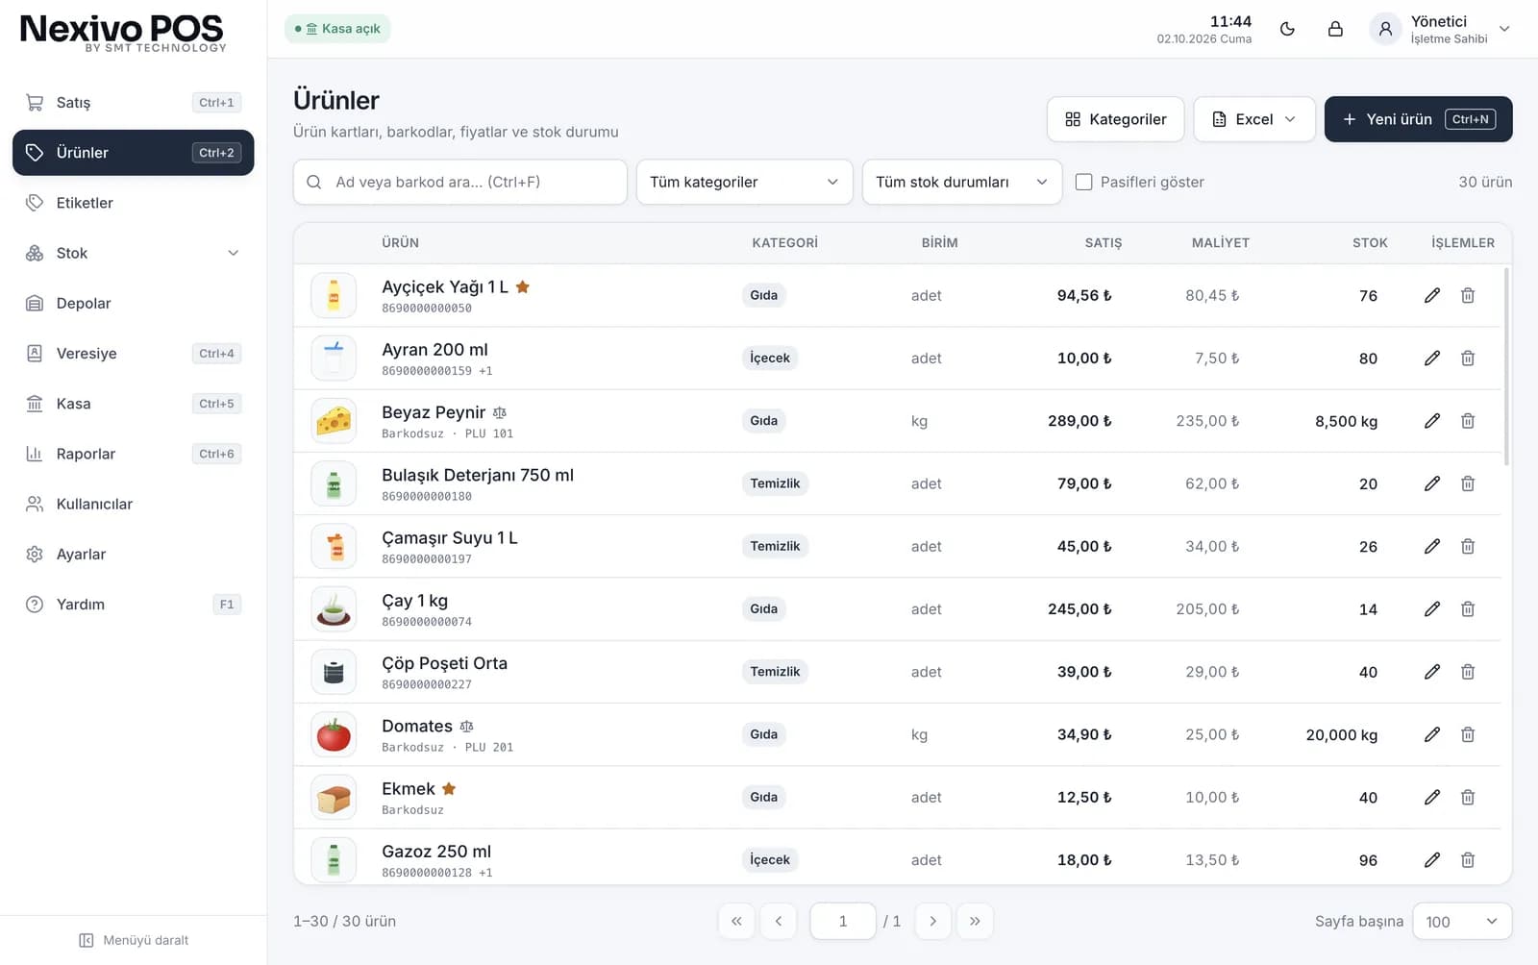Go to Satış in the sidebar
Viewport: 1538px width, 965px height.
pos(133,103)
